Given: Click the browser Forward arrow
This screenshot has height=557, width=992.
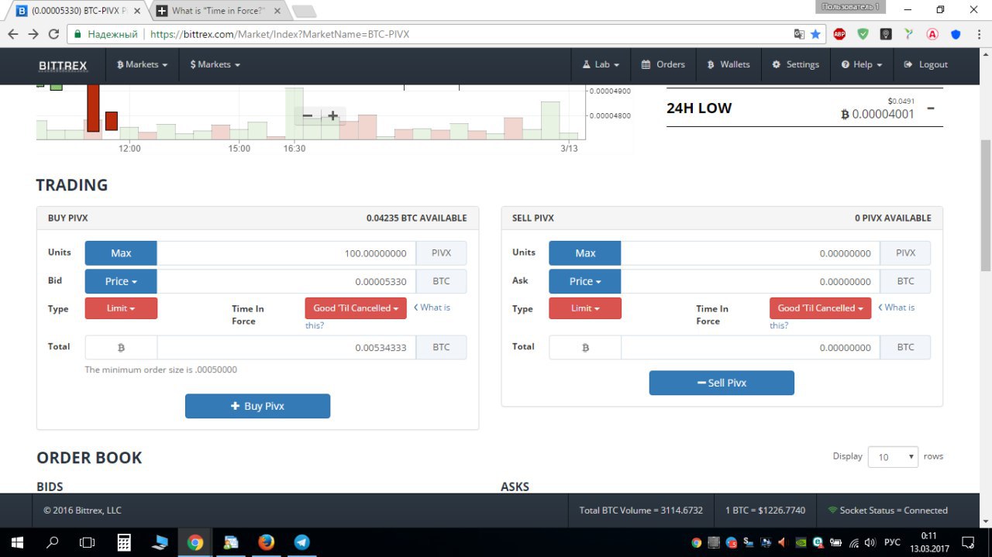Looking at the screenshot, I should pos(33,34).
